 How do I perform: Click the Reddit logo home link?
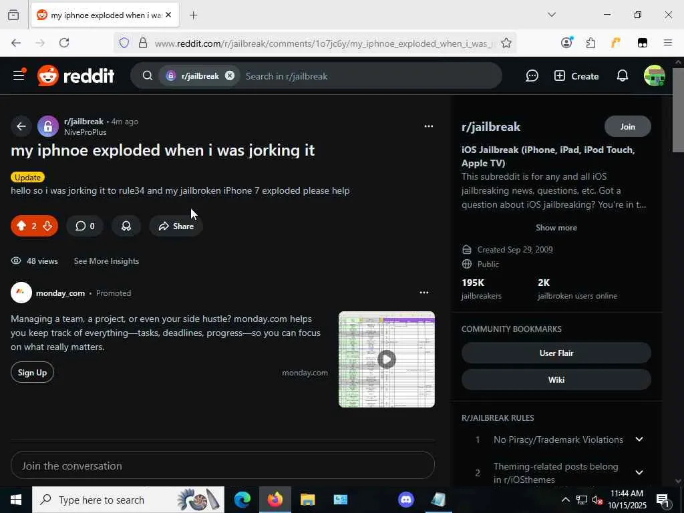76,76
